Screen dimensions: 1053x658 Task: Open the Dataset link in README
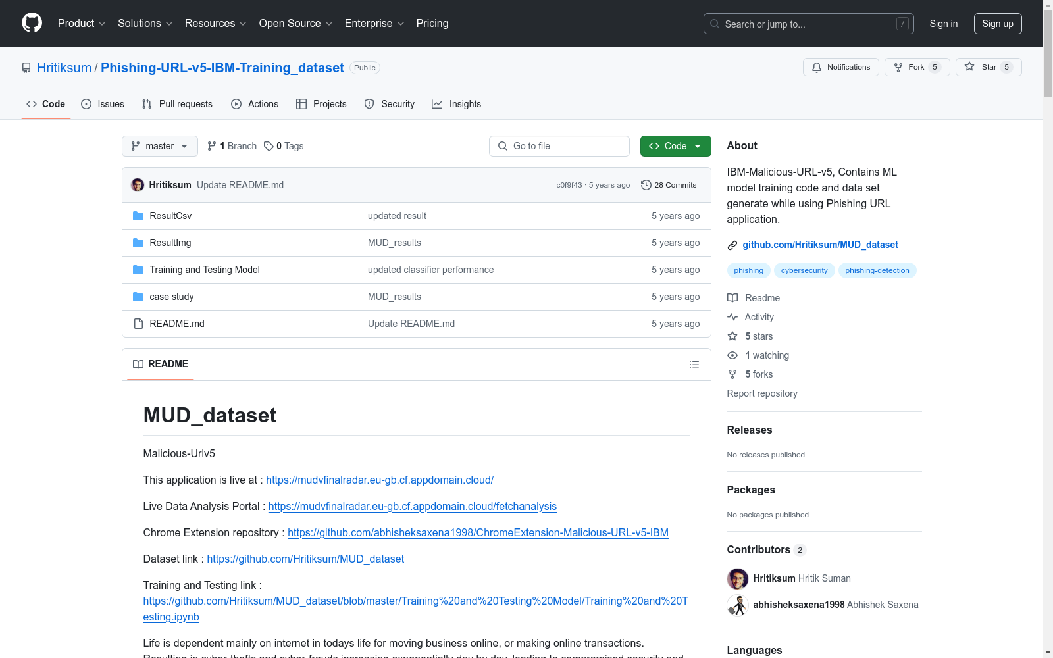pos(305,559)
